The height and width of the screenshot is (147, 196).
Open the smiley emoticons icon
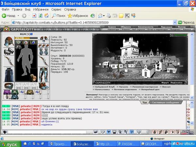click(x=139, y=132)
